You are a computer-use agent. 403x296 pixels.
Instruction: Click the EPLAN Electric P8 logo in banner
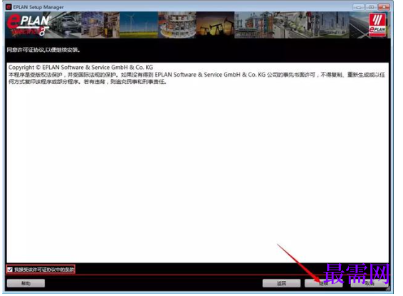28,25
